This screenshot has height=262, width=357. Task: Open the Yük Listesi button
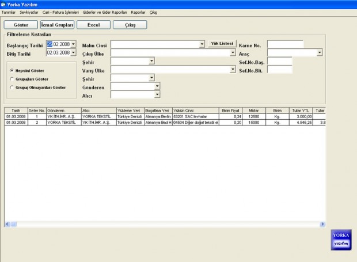pos(222,44)
